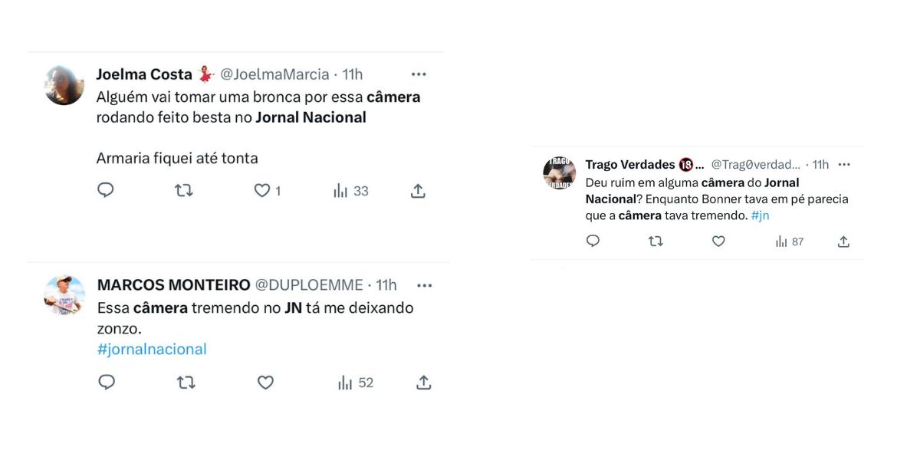
Task: Open more options on Marcos Monteiro's tweet
Action: pos(424,285)
